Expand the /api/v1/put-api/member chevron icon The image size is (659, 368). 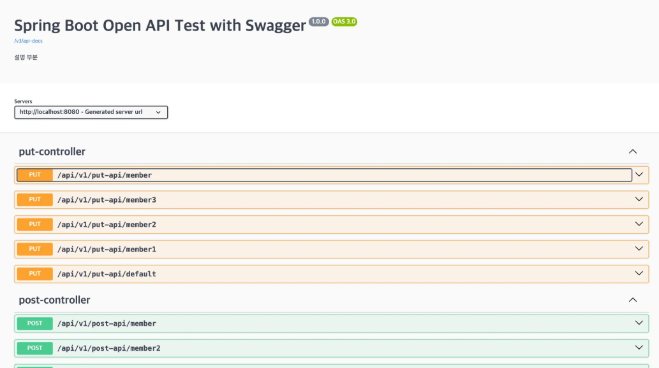pos(639,174)
